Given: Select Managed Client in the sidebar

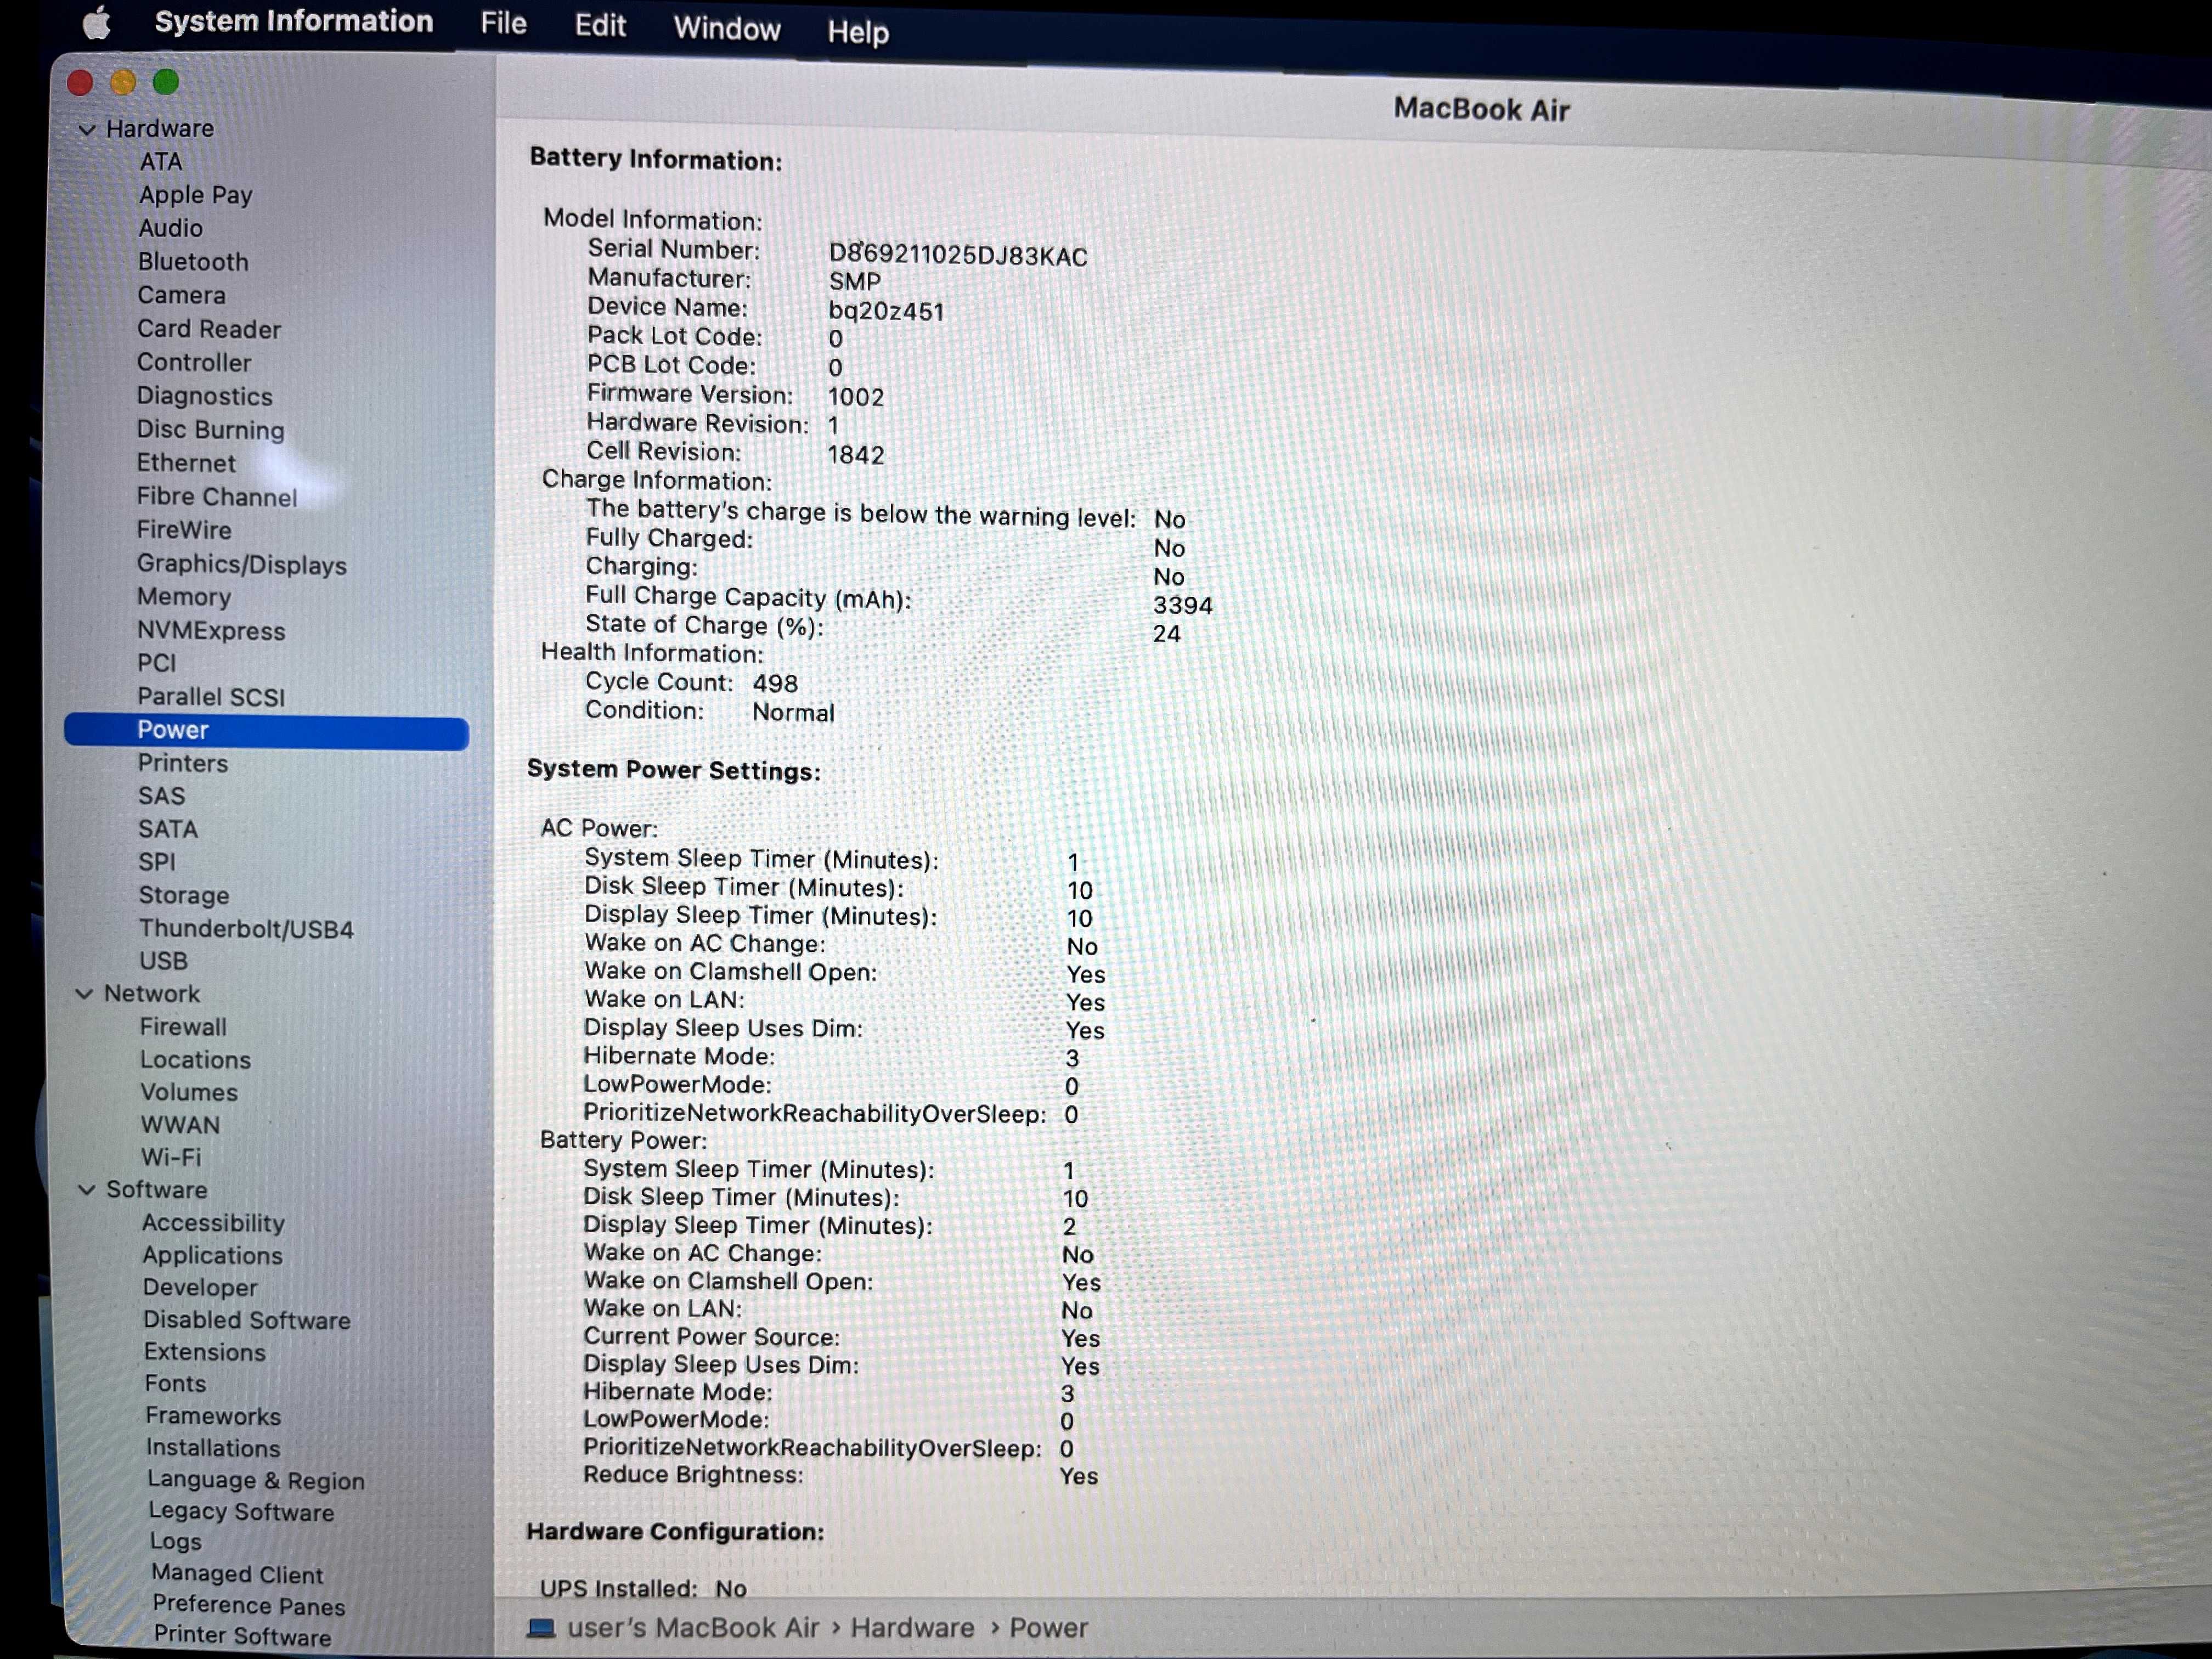Looking at the screenshot, I should pyautogui.click(x=237, y=1574).
